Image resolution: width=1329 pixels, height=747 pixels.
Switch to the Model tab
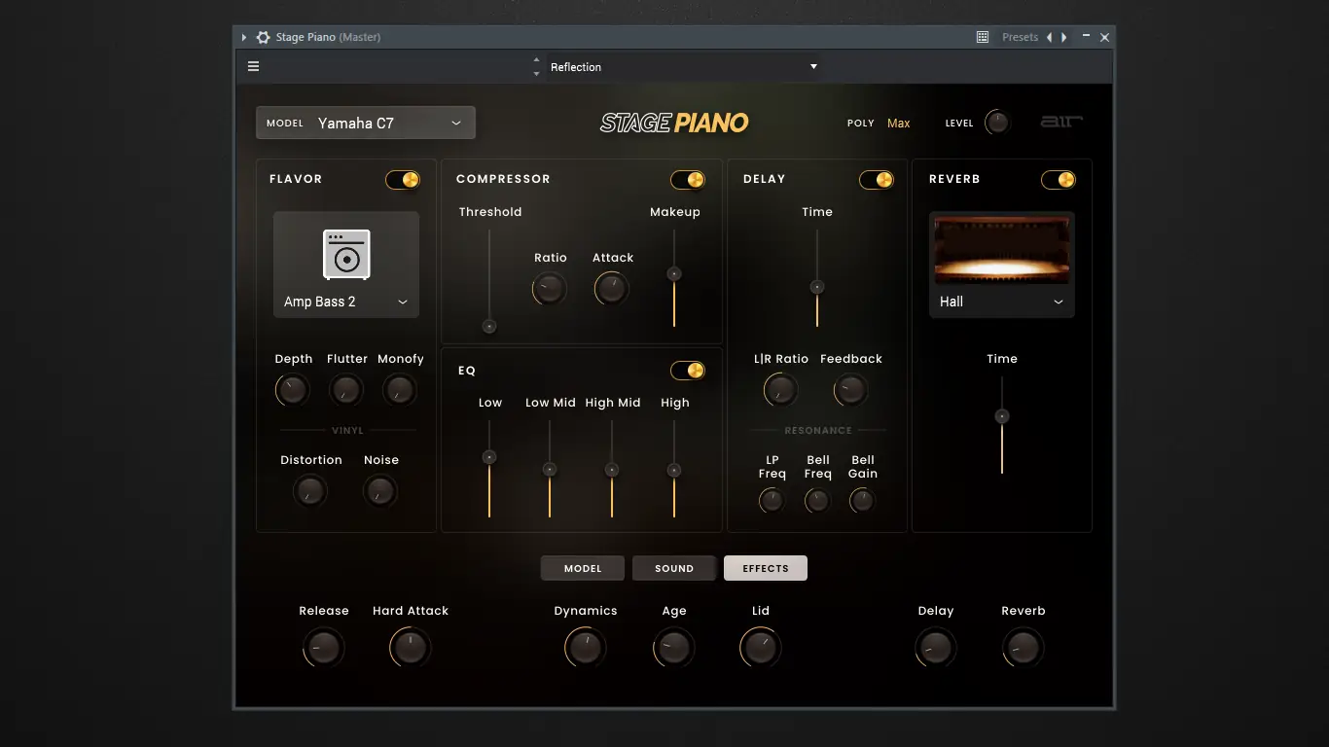click(583, 568)
